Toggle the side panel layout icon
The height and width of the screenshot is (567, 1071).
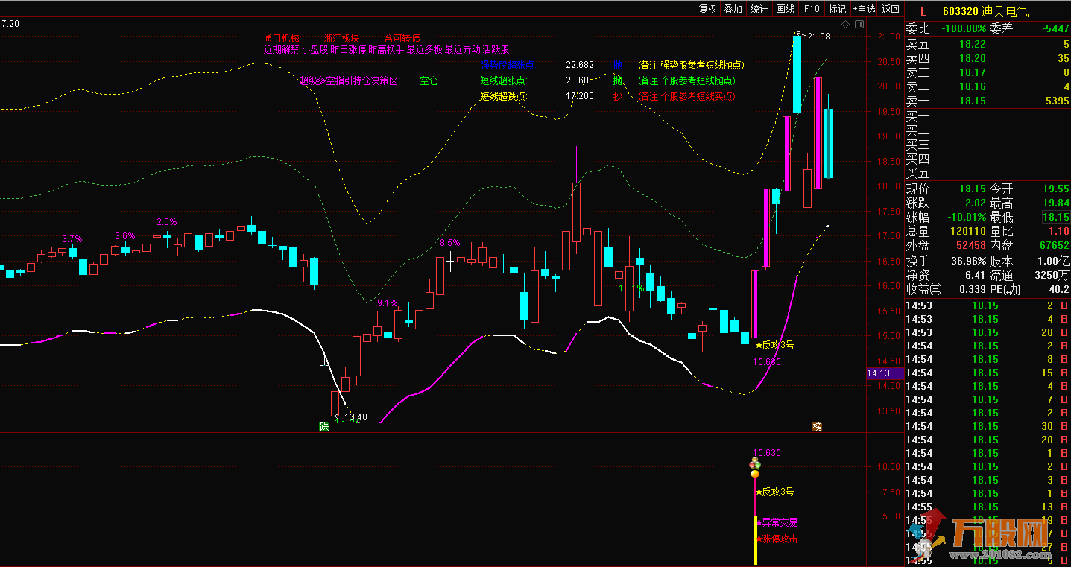tap(859, 25)
